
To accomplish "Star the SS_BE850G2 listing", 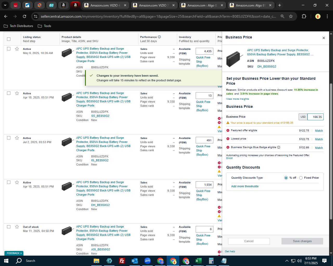I will click(x=17, y=93).
